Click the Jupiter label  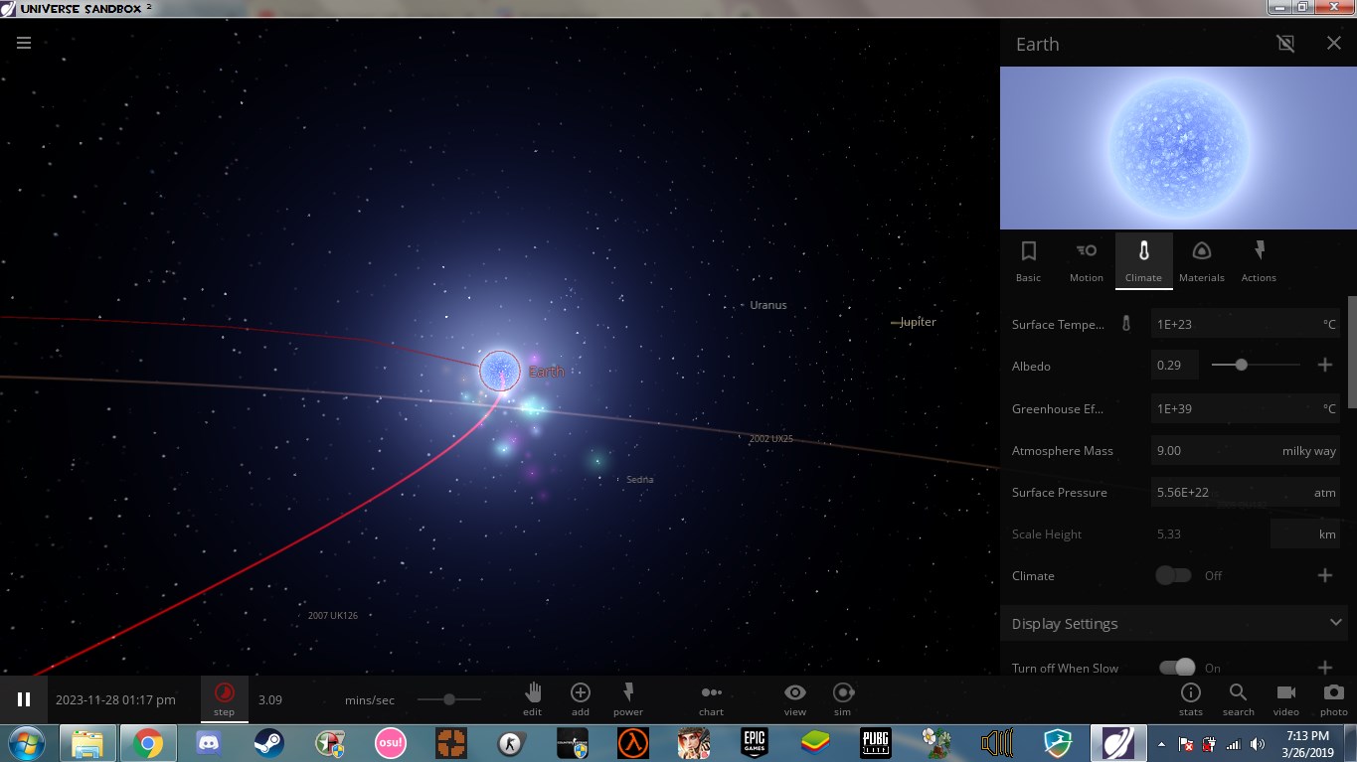tap(918, 322)
